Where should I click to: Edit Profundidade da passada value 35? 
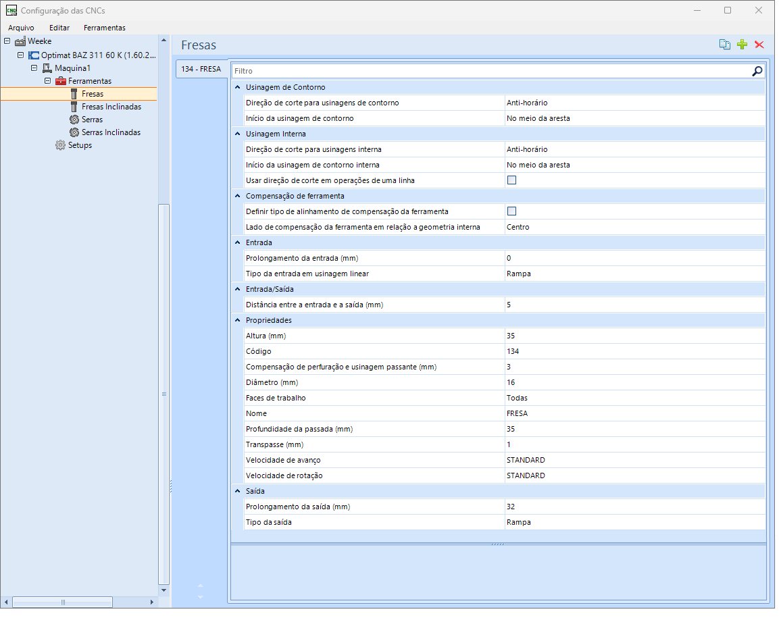(x=635, y=430)
